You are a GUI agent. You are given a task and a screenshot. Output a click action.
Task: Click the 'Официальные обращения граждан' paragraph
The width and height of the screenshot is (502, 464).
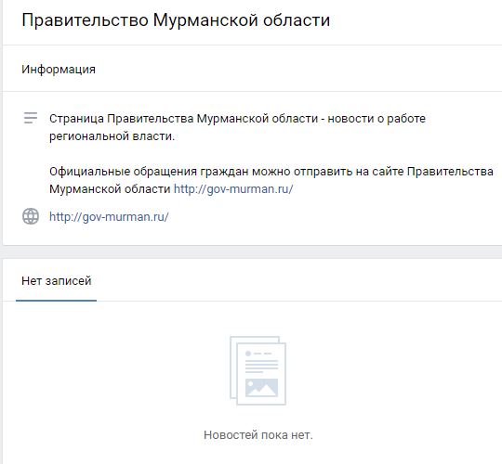pos(271,180)
